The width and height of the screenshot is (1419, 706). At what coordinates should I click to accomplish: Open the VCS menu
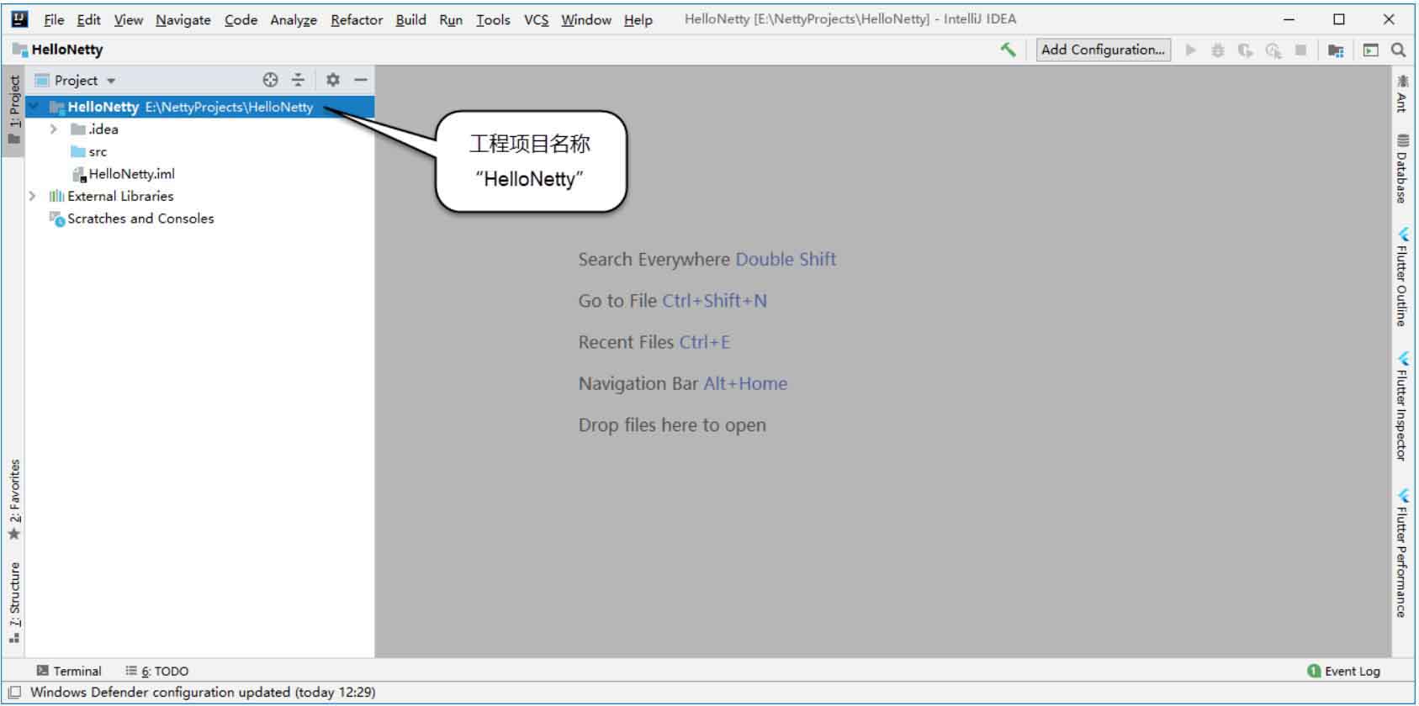point(536,19)
